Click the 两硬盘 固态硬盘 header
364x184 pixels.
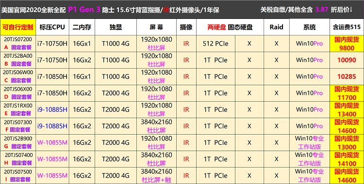[230, 27]
